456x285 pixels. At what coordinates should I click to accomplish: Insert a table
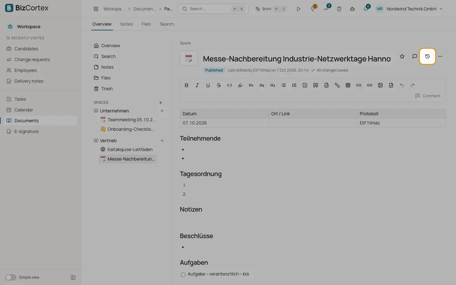pos(348,85)
